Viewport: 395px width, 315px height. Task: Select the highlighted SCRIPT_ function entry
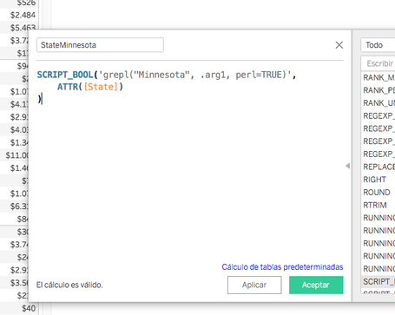tap(379, 281)
